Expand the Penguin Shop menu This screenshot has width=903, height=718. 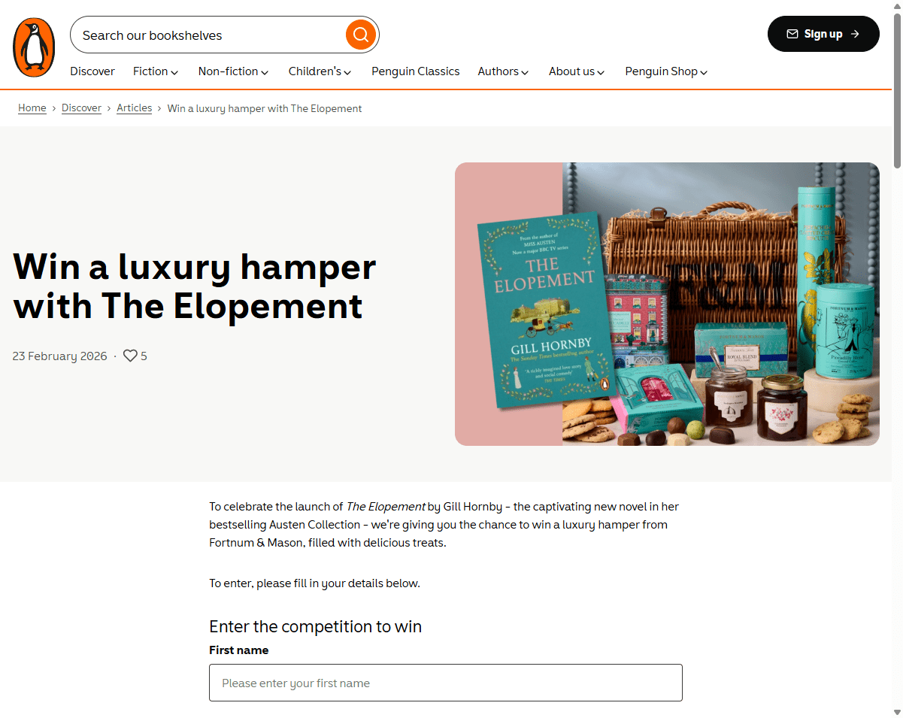click(x=666, y=71)
